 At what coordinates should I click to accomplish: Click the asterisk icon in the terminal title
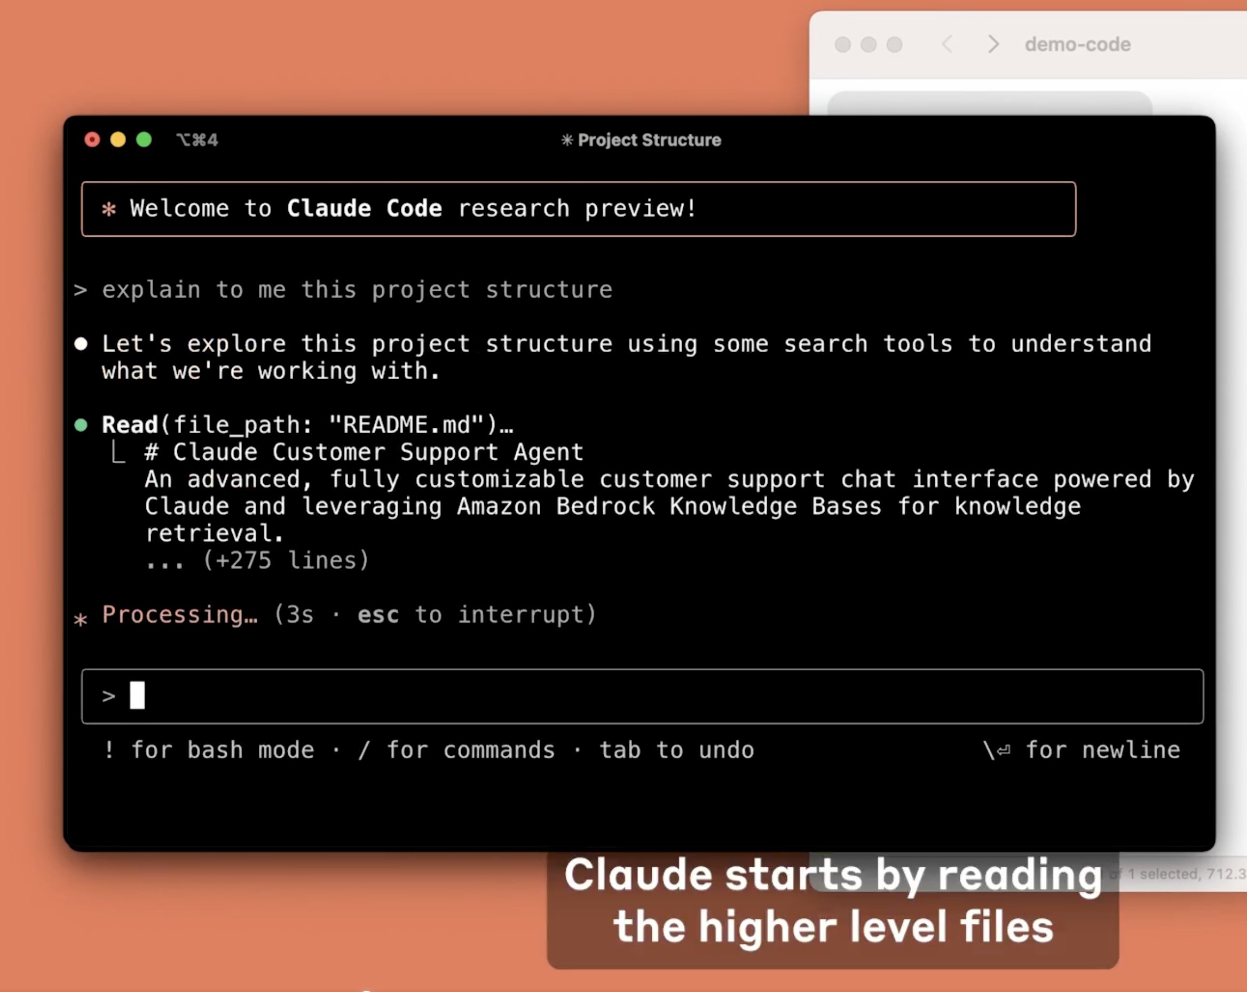(x=567, y=140)
